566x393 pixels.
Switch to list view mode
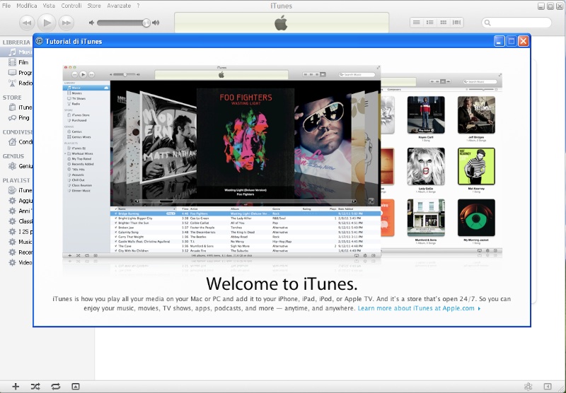pyautogui.click(x=417, y=23)
